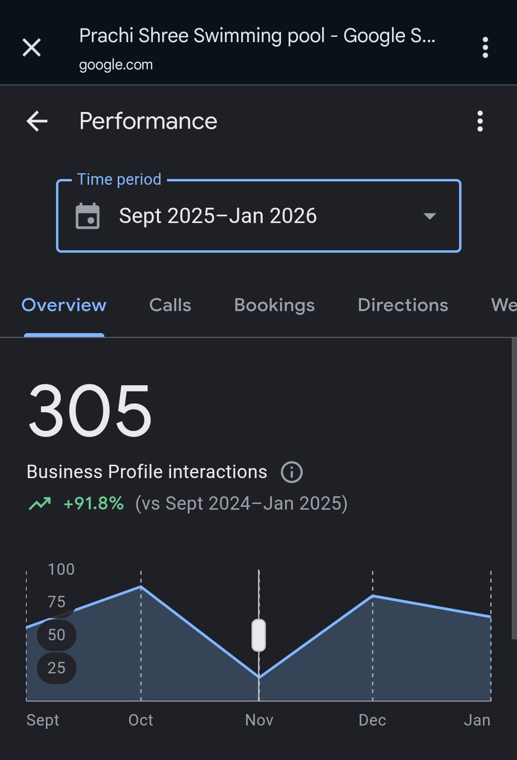Image resolution: width=517 pixels, height=760 pixels.
Task: Show info about Business Profile interactions
Action: tap(292, 472)
